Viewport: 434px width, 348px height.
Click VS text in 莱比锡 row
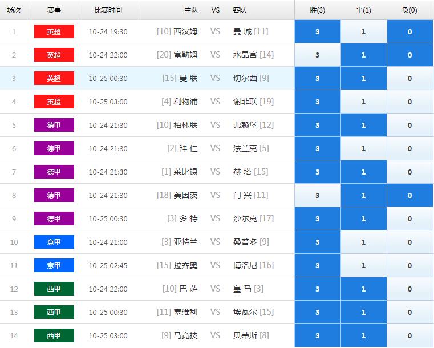(x=216, y=172)
